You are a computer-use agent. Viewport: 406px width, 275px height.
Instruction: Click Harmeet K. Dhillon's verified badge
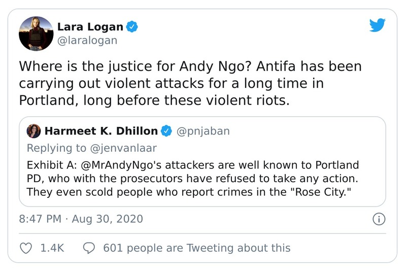click(165, 131)
